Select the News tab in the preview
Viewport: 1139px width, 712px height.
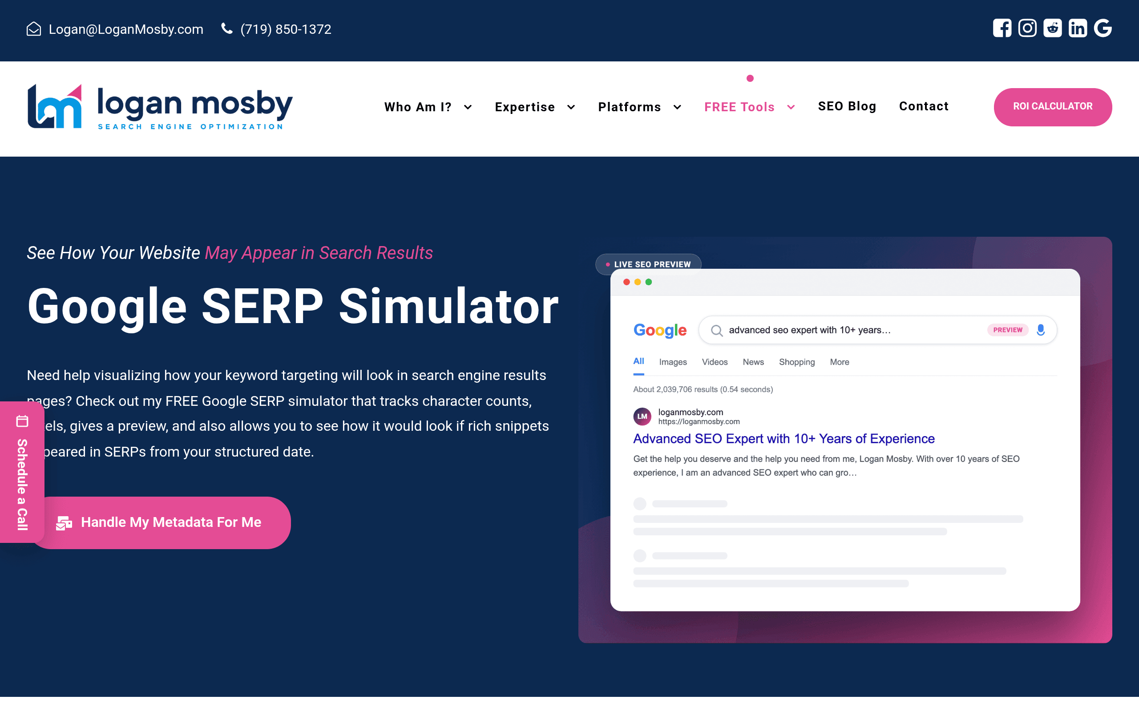tap(753, 362)
